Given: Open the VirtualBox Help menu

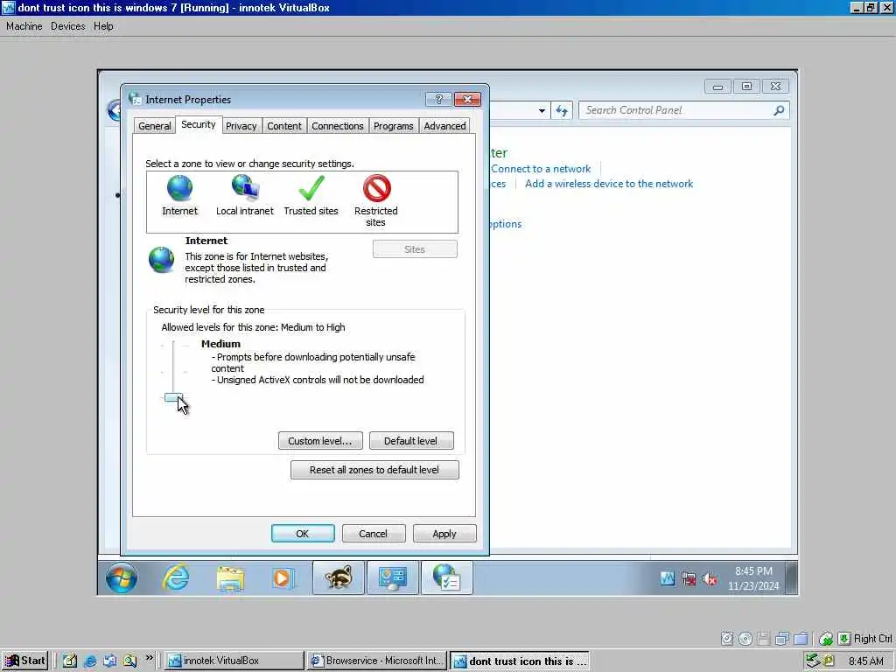Looking at the screenshot, I should [103, 26].
